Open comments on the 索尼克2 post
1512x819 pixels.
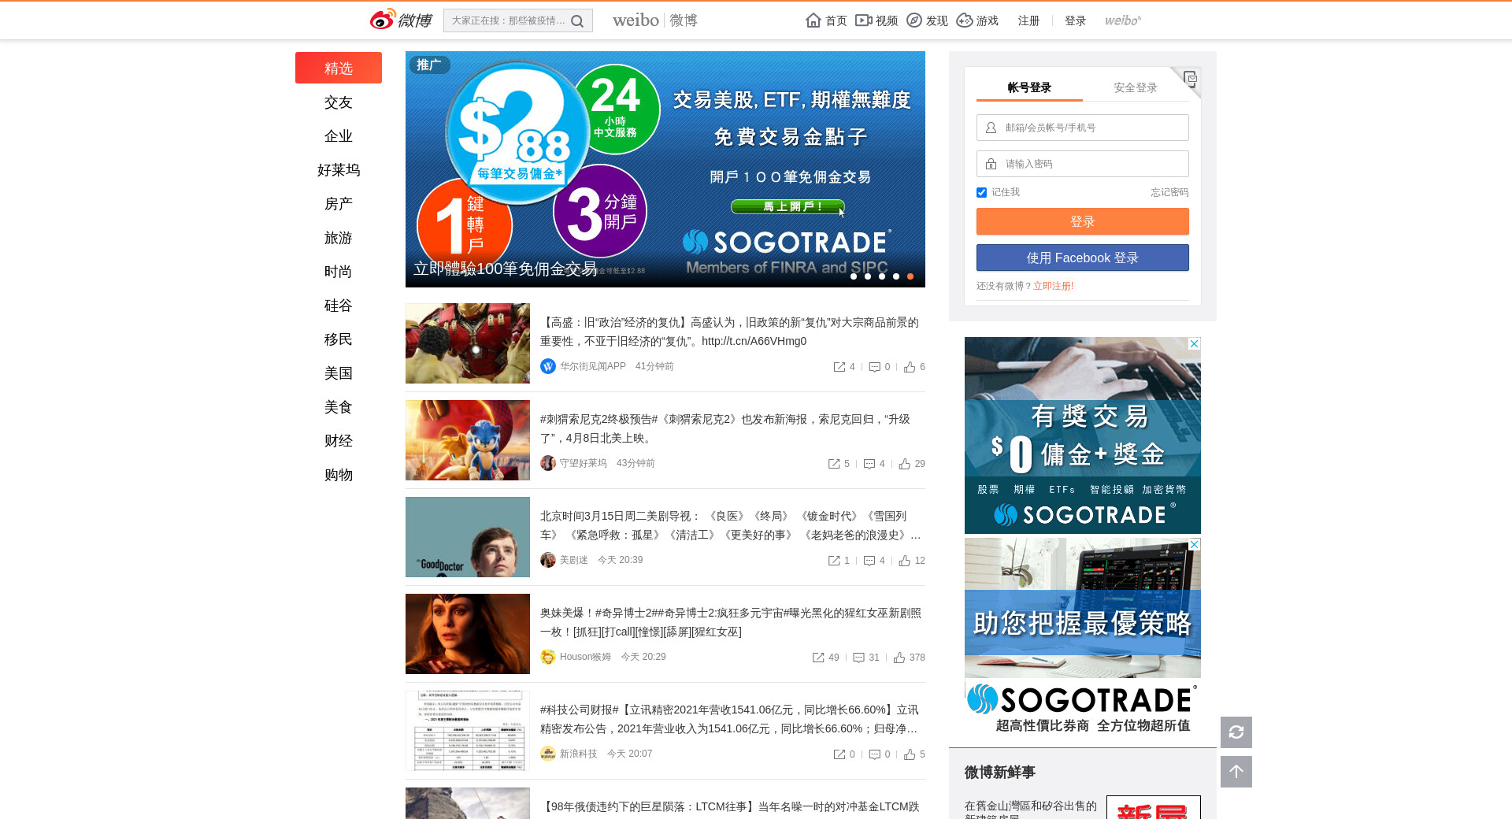click(x=869, y=464)
